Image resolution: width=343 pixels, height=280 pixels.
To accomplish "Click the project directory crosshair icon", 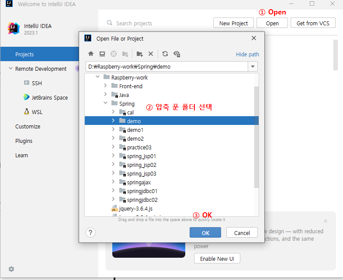I will 114,54.
